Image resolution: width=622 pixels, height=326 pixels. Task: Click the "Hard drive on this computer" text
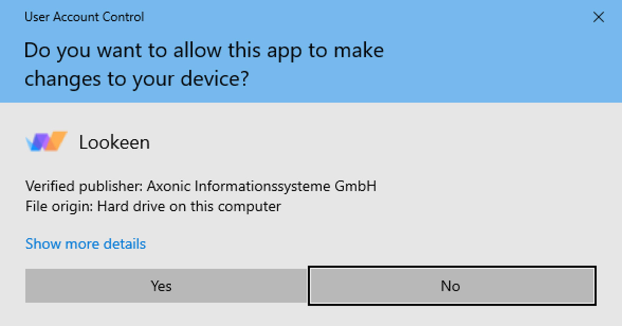[189, 206]
